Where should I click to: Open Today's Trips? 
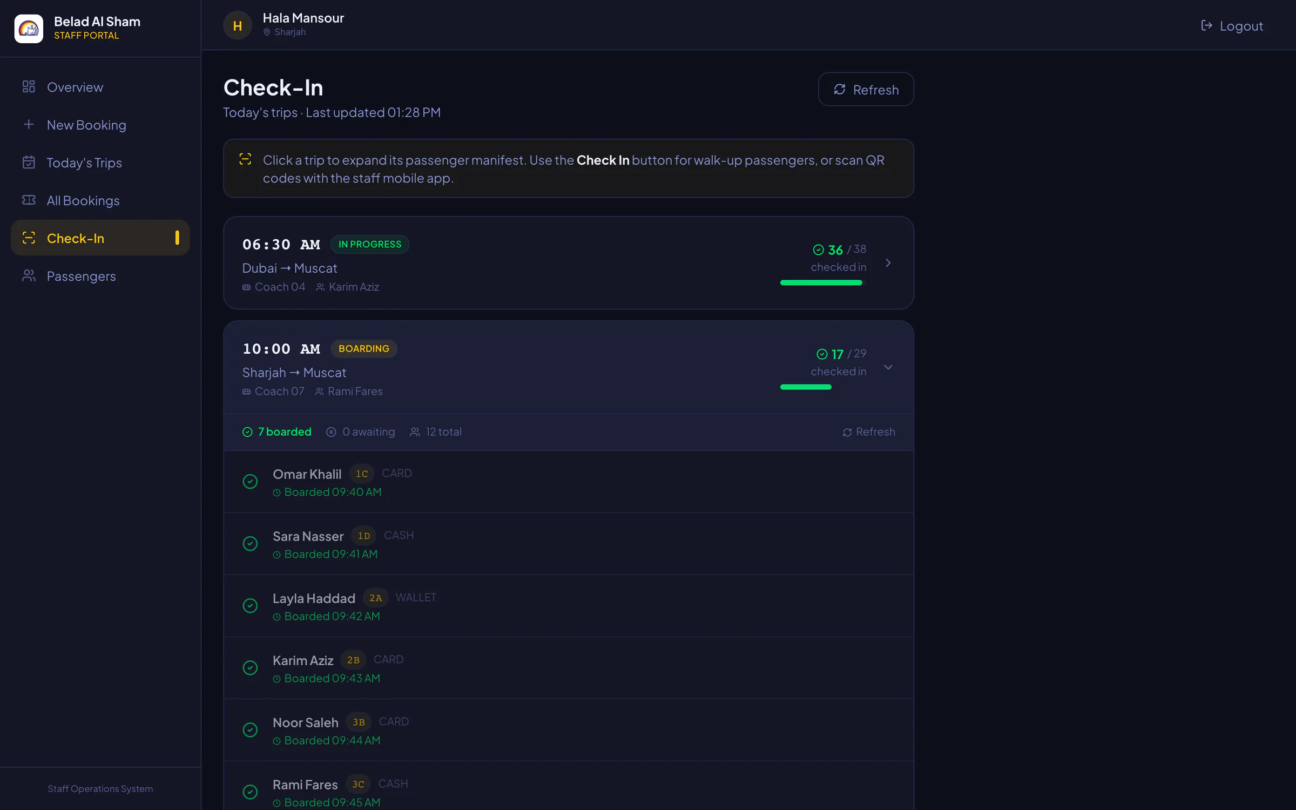[100, 163]
